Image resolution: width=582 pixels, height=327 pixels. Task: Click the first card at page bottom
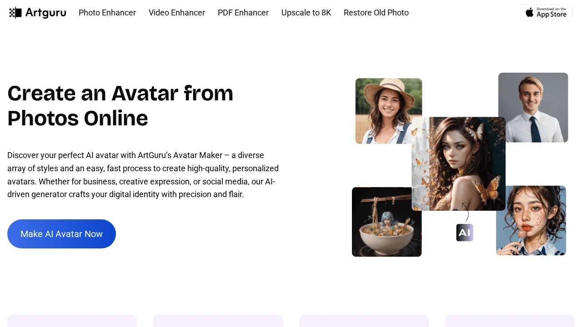pos(72,322)
